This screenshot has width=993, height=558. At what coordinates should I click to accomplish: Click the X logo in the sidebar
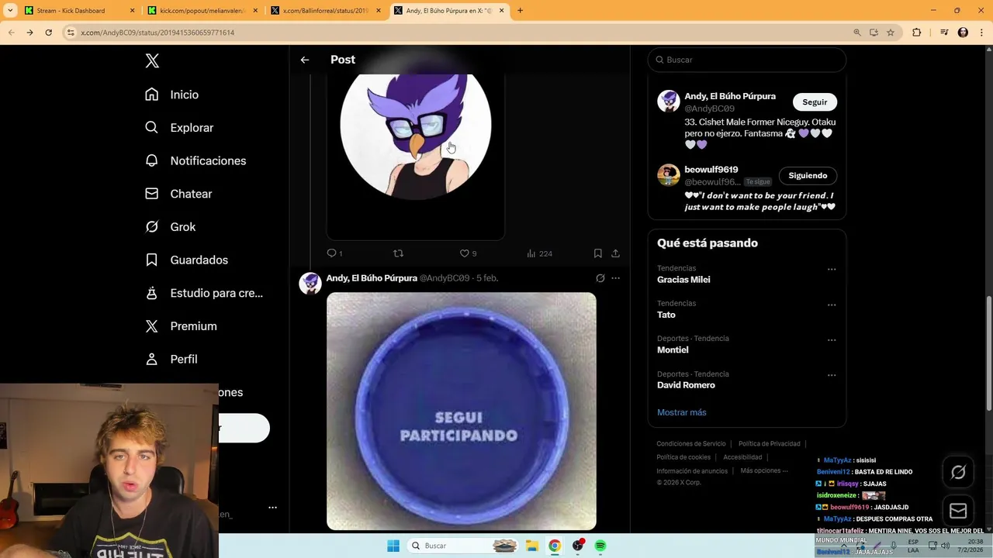pos(152,61)
